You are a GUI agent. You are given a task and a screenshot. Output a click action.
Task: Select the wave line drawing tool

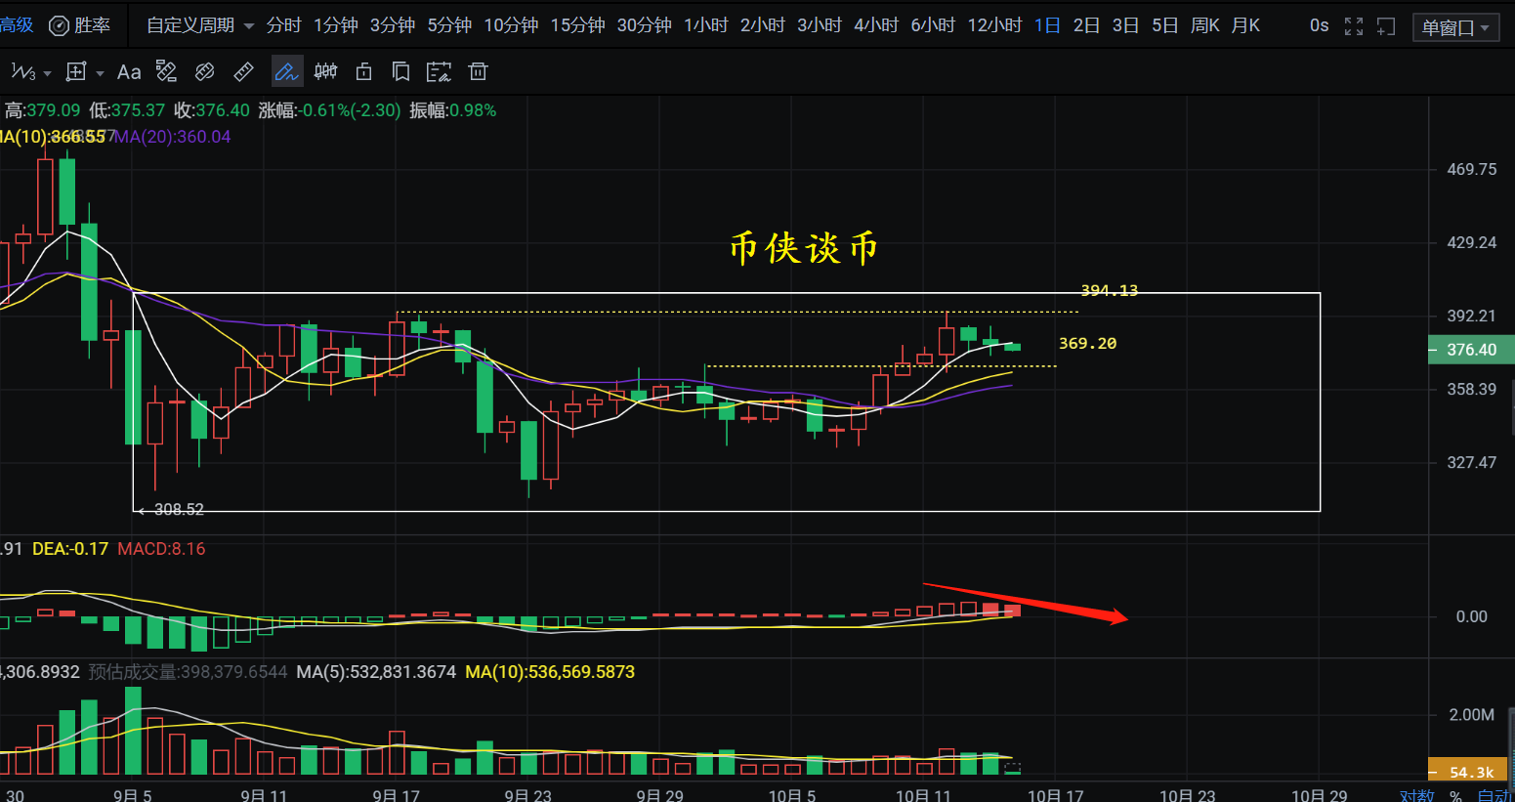[x=22, y=72]
